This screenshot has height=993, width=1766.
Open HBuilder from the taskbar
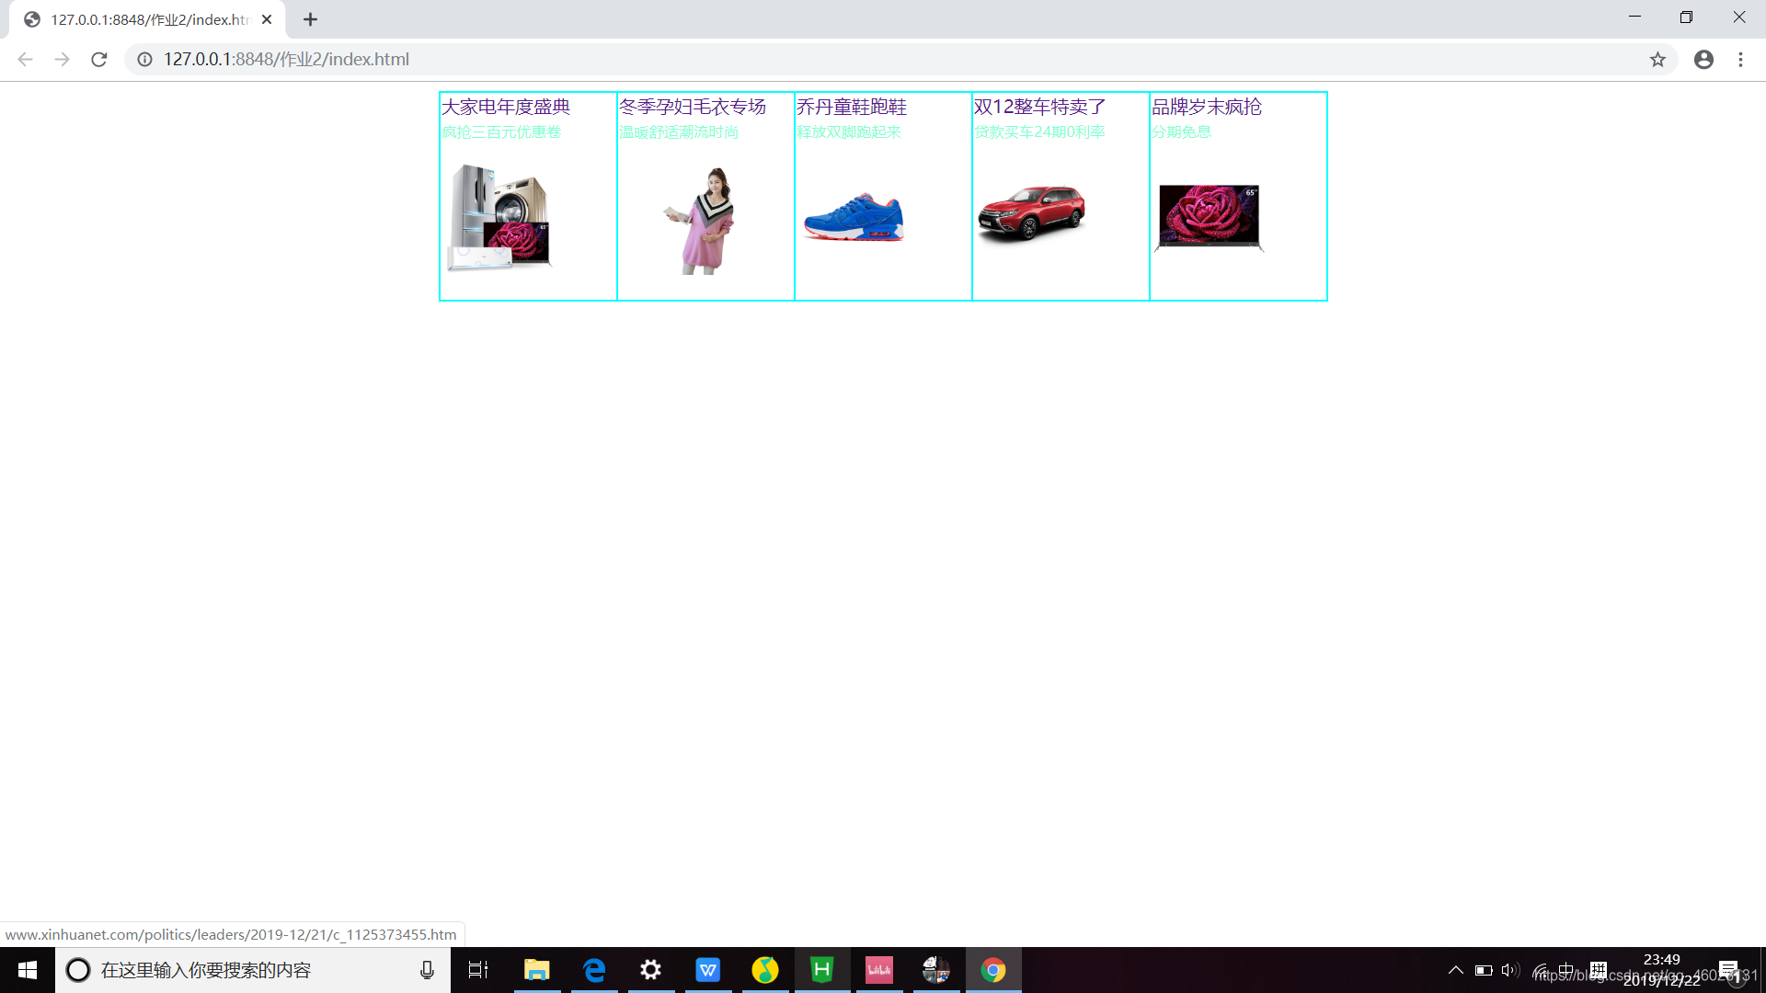pos(821,970)
